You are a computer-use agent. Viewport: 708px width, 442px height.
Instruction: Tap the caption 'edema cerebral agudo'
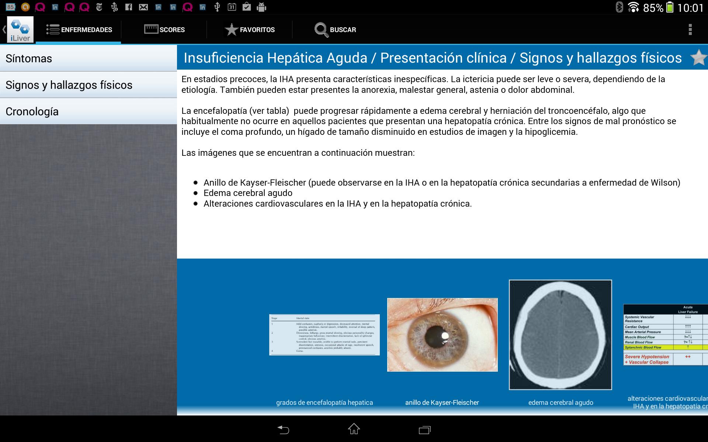point(560,403)
